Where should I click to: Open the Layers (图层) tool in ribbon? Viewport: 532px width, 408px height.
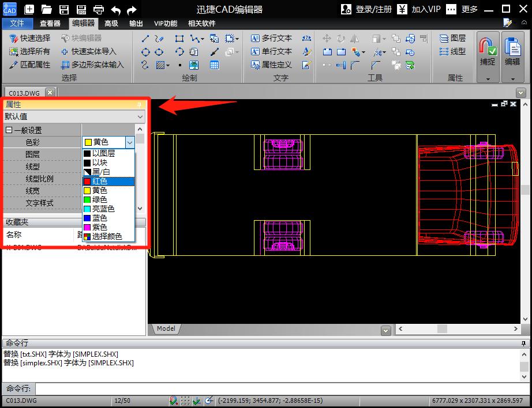click(x=453, y=38)
